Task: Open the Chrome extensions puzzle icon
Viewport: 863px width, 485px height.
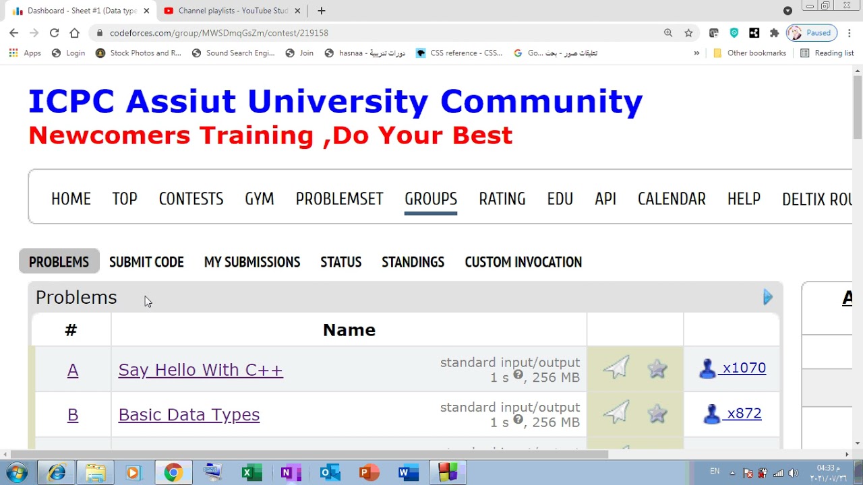Action: (774, 32)
